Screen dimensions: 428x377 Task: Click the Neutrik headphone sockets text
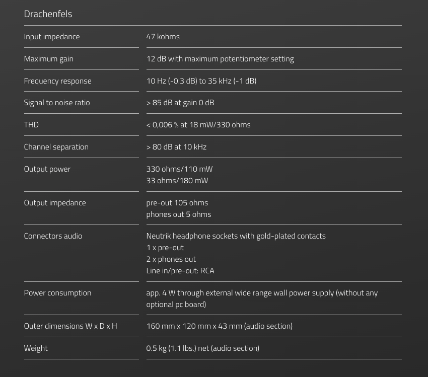236,236
